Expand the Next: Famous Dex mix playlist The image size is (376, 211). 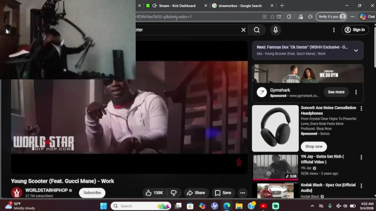coord(356,50)
